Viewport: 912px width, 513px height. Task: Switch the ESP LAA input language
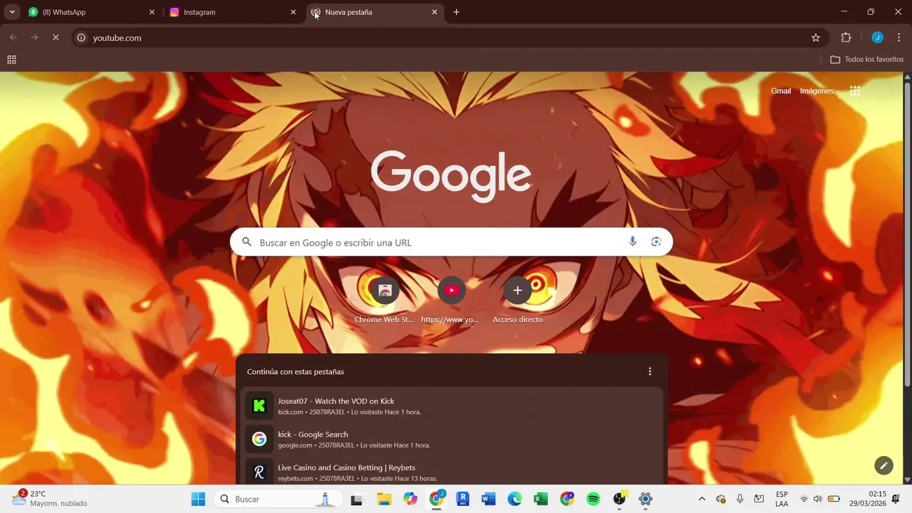(782, 499)
